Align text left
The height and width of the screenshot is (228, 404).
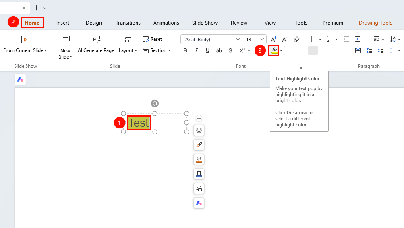[x=313, y=50]
